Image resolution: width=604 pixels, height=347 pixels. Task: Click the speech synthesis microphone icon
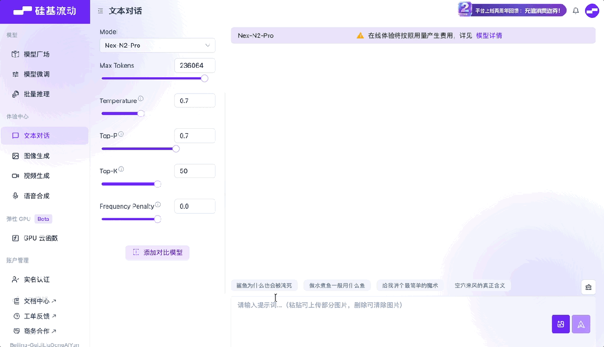[16, 196]
